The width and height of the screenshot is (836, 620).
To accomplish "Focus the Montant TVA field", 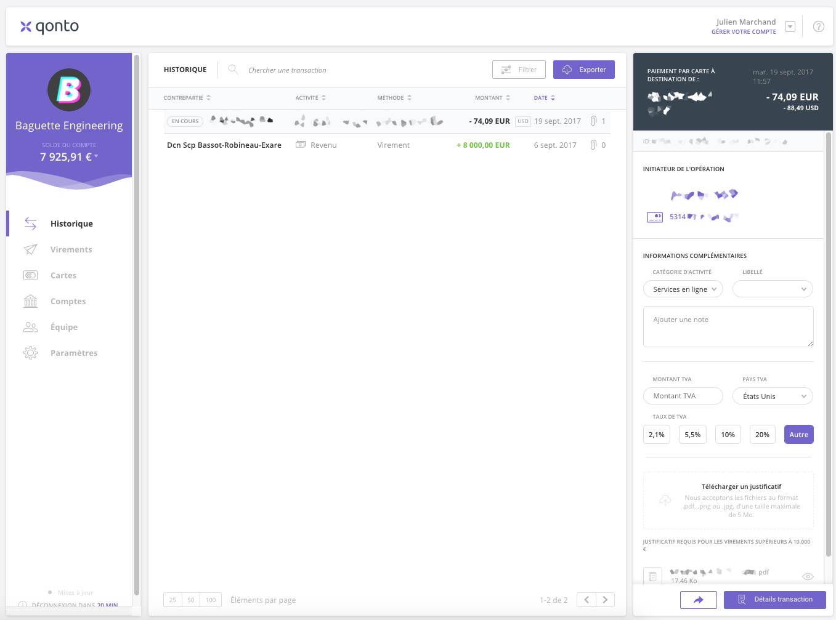I will (x=683, y=396).
